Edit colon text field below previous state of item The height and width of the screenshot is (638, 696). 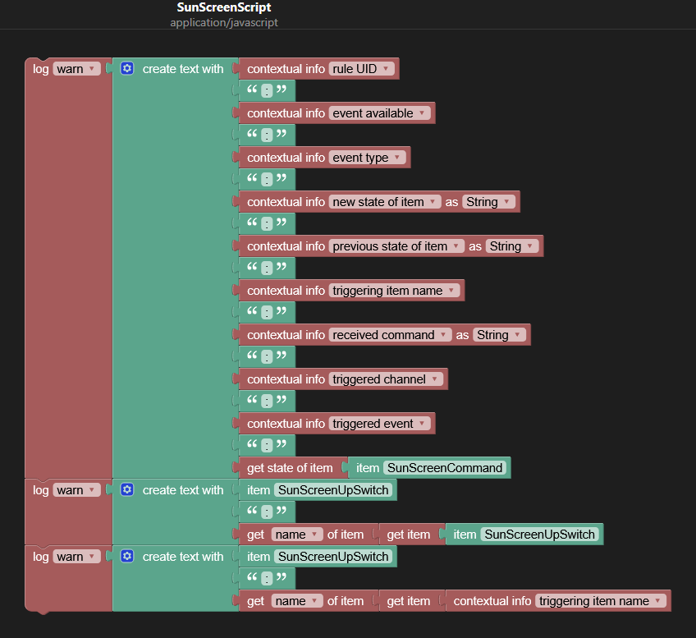click(267, 269)
